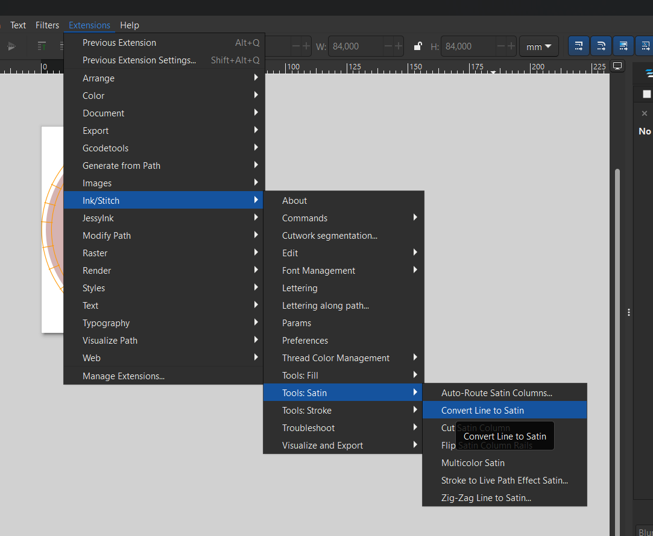Select Multicolor Satin
Image resolution: width=653 pixels, height=536 pixels.
pyautogui.click(x=505, y=463)
